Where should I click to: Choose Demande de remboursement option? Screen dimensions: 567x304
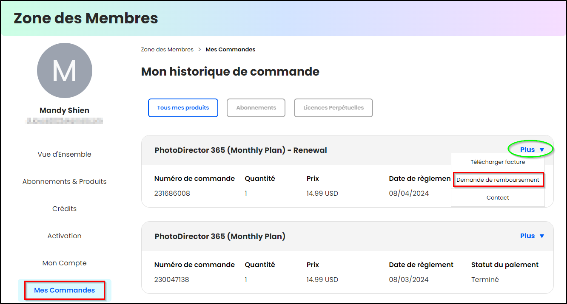click(498, 180)
